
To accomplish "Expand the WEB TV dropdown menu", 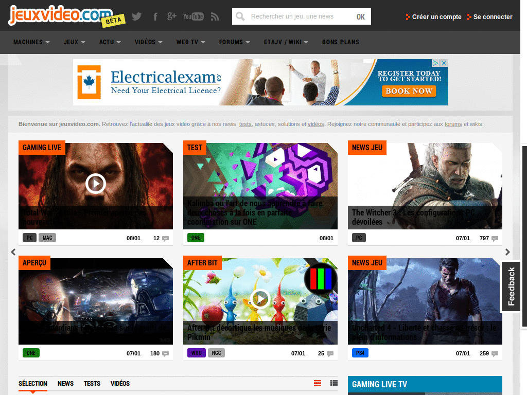I will (191, 42).
